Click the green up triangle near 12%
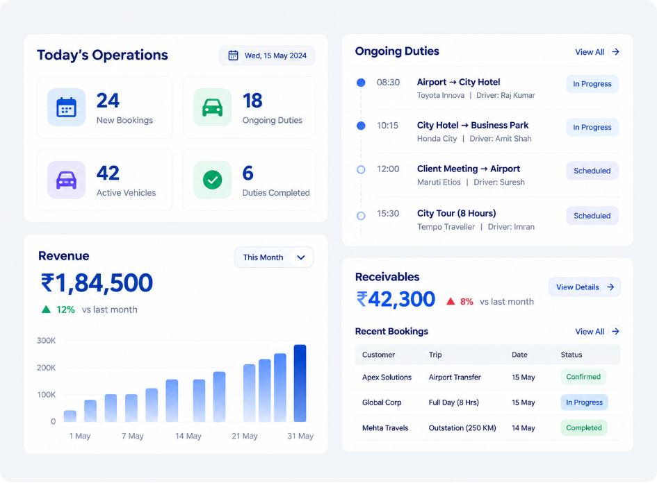 point(46,310)
